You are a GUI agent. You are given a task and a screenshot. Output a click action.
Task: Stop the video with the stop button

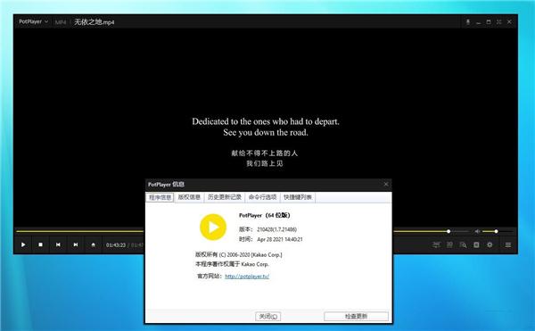[41, 244]
